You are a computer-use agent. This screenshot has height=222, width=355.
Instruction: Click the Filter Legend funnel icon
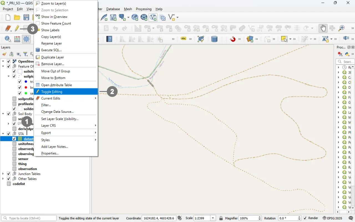pyautogui.click(x=25, y=54)
